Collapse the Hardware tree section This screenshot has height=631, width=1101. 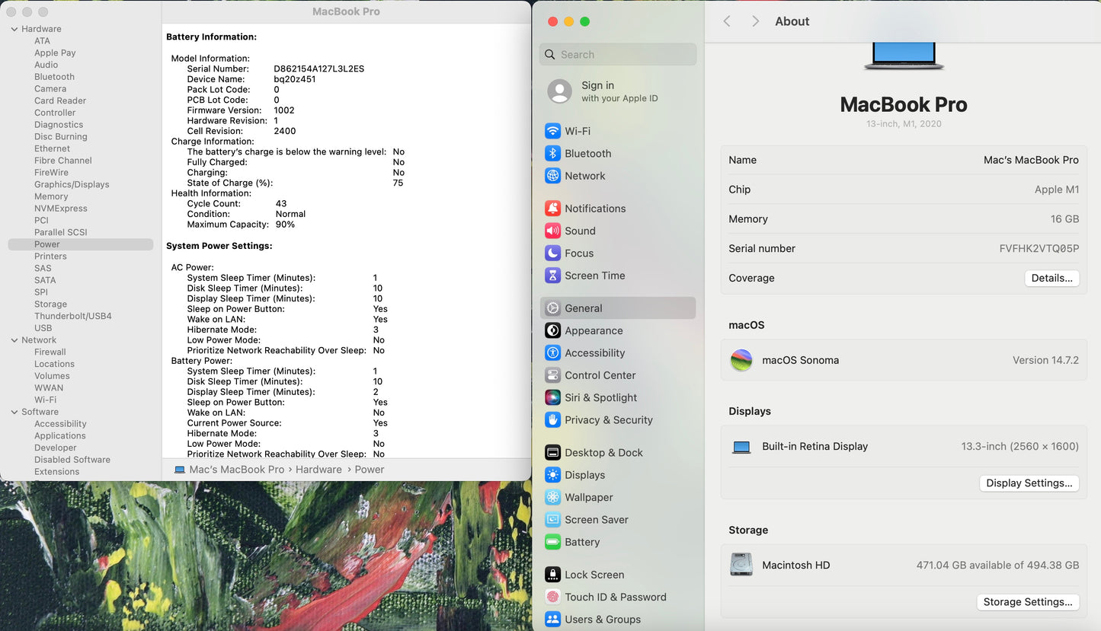(x=14, y=29)
